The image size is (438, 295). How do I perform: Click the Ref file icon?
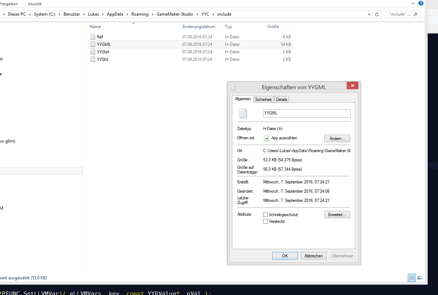(93, 37)
